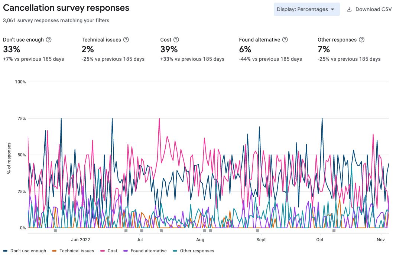Click a peak of the pink Cost line
The width and height of the screenshot is (396, 259).
(x=159, y=119)
